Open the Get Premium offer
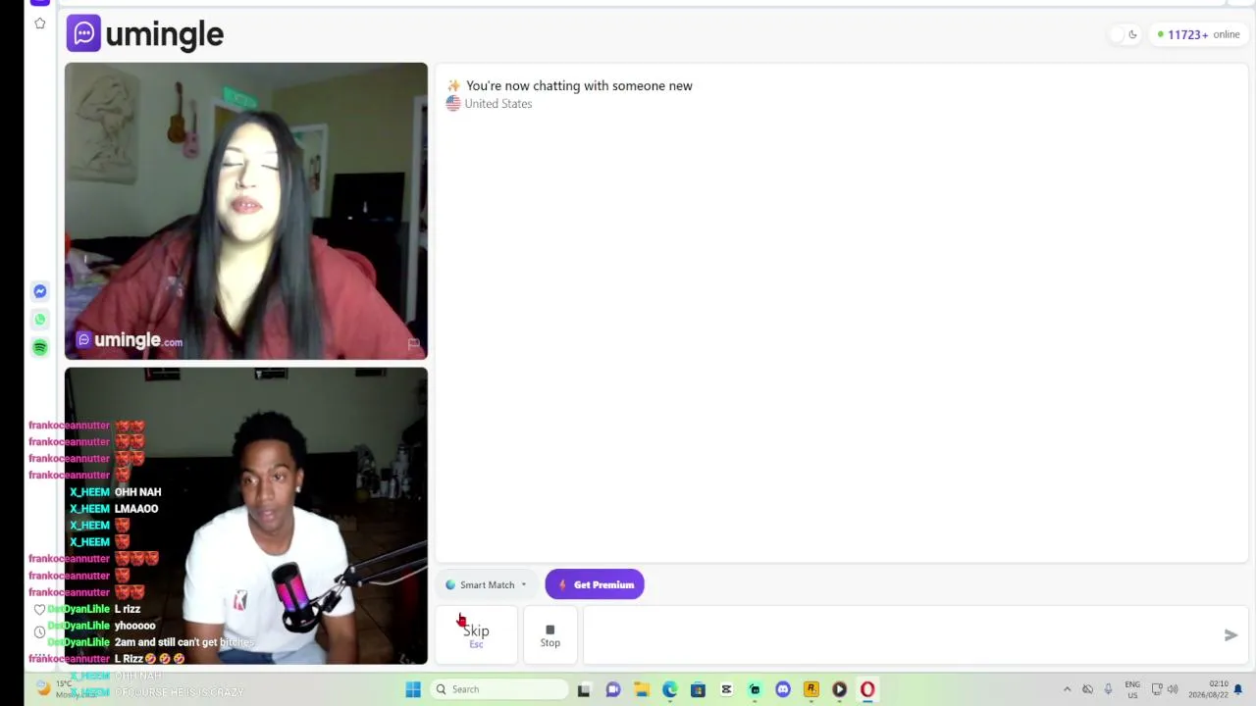 click(x=595, y=584)
